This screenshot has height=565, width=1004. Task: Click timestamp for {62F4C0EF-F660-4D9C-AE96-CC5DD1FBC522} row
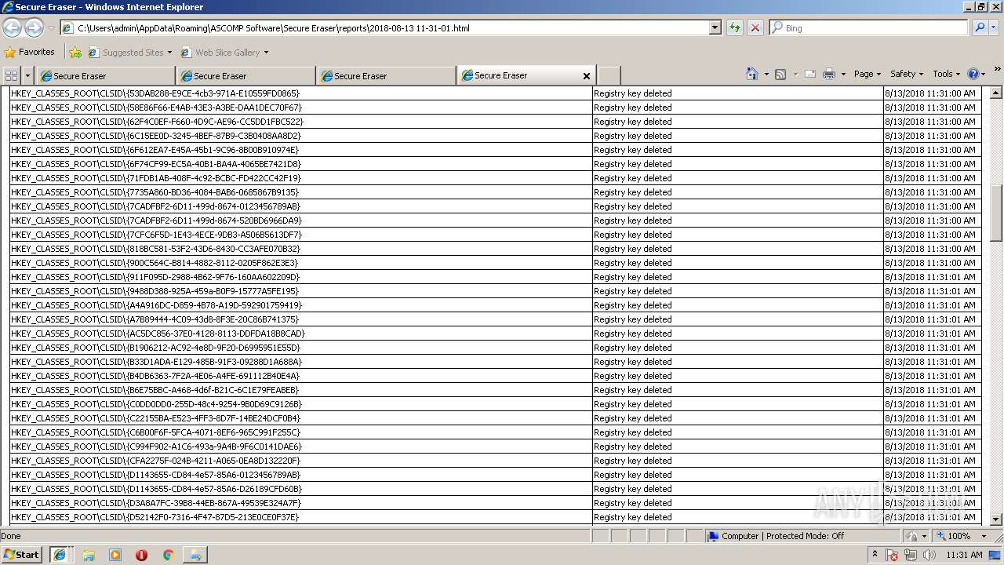tap(930, 122)
